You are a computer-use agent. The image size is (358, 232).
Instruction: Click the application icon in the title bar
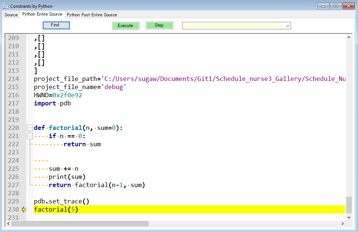pyautogui.click(x=5, y=6)
